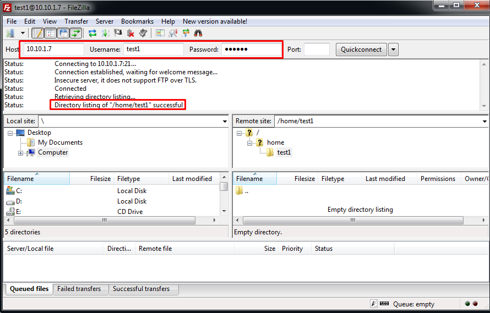The width and height of the screenshot is (490, 313).
Task: Open the Bookmarks menu
Action: click(x=137, y=21)
